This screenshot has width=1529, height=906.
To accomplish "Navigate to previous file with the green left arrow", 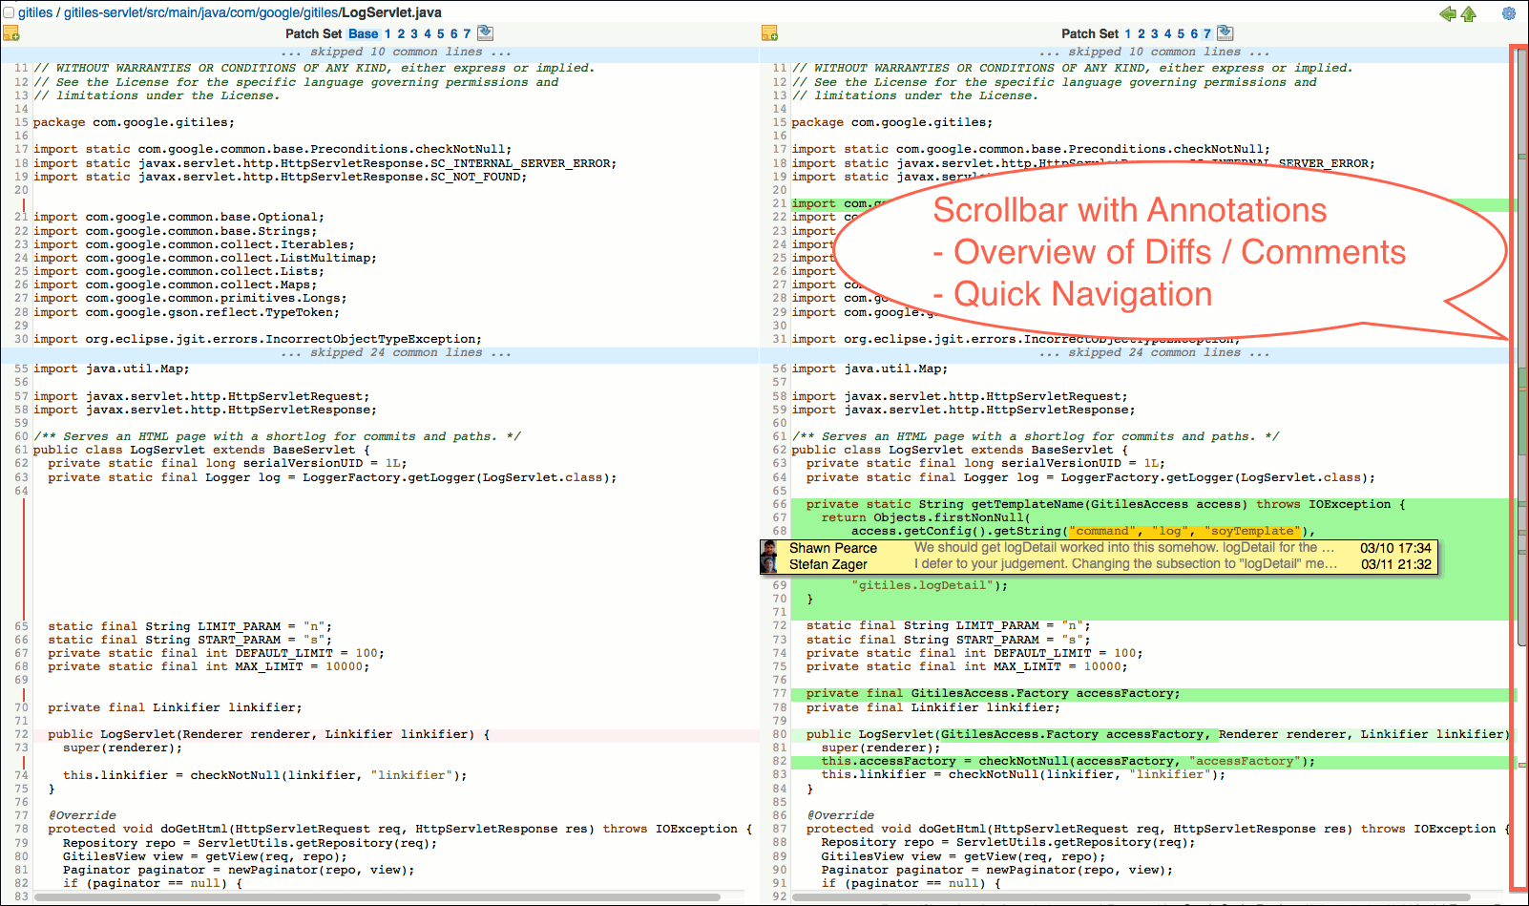I will pos(1448,14).
